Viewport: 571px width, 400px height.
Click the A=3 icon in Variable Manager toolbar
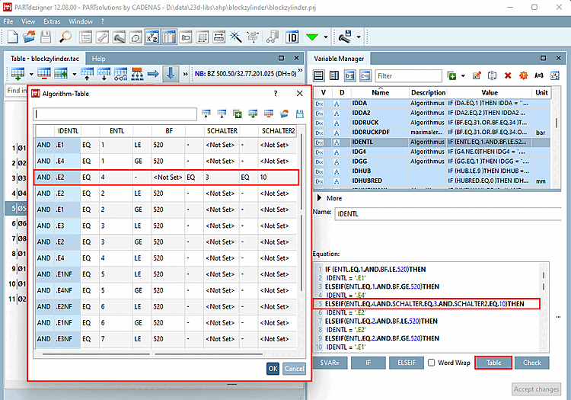pos(539,75)
